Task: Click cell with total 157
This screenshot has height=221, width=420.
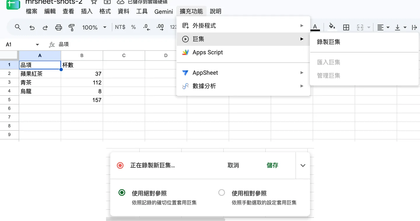Action: pyautogui.click(x=82, y=100)
